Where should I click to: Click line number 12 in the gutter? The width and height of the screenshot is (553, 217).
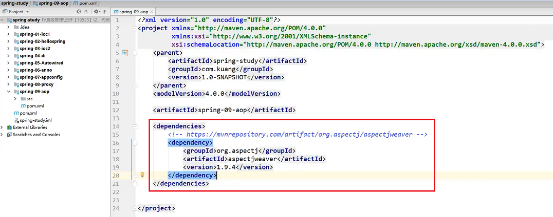click(117, 110)
